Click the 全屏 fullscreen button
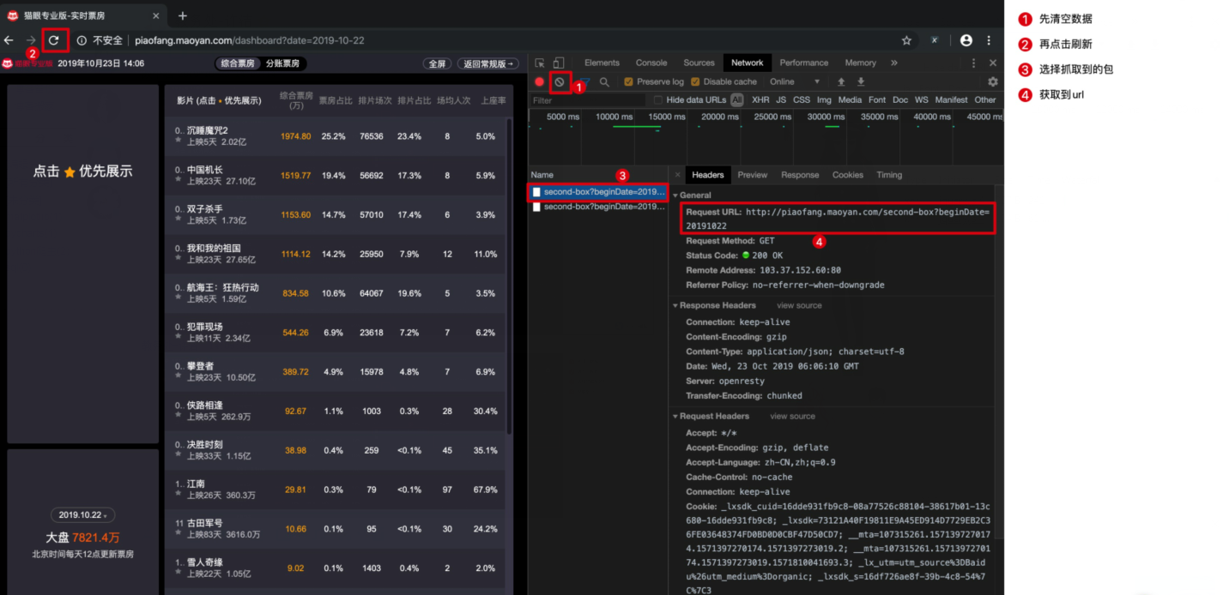This screenshot has width=1229, height=595. pos(437,63)
